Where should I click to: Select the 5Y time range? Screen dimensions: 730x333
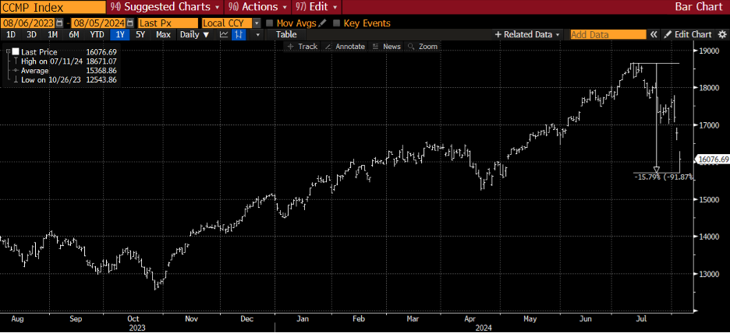pyautogui.click(x=140, y=35)
